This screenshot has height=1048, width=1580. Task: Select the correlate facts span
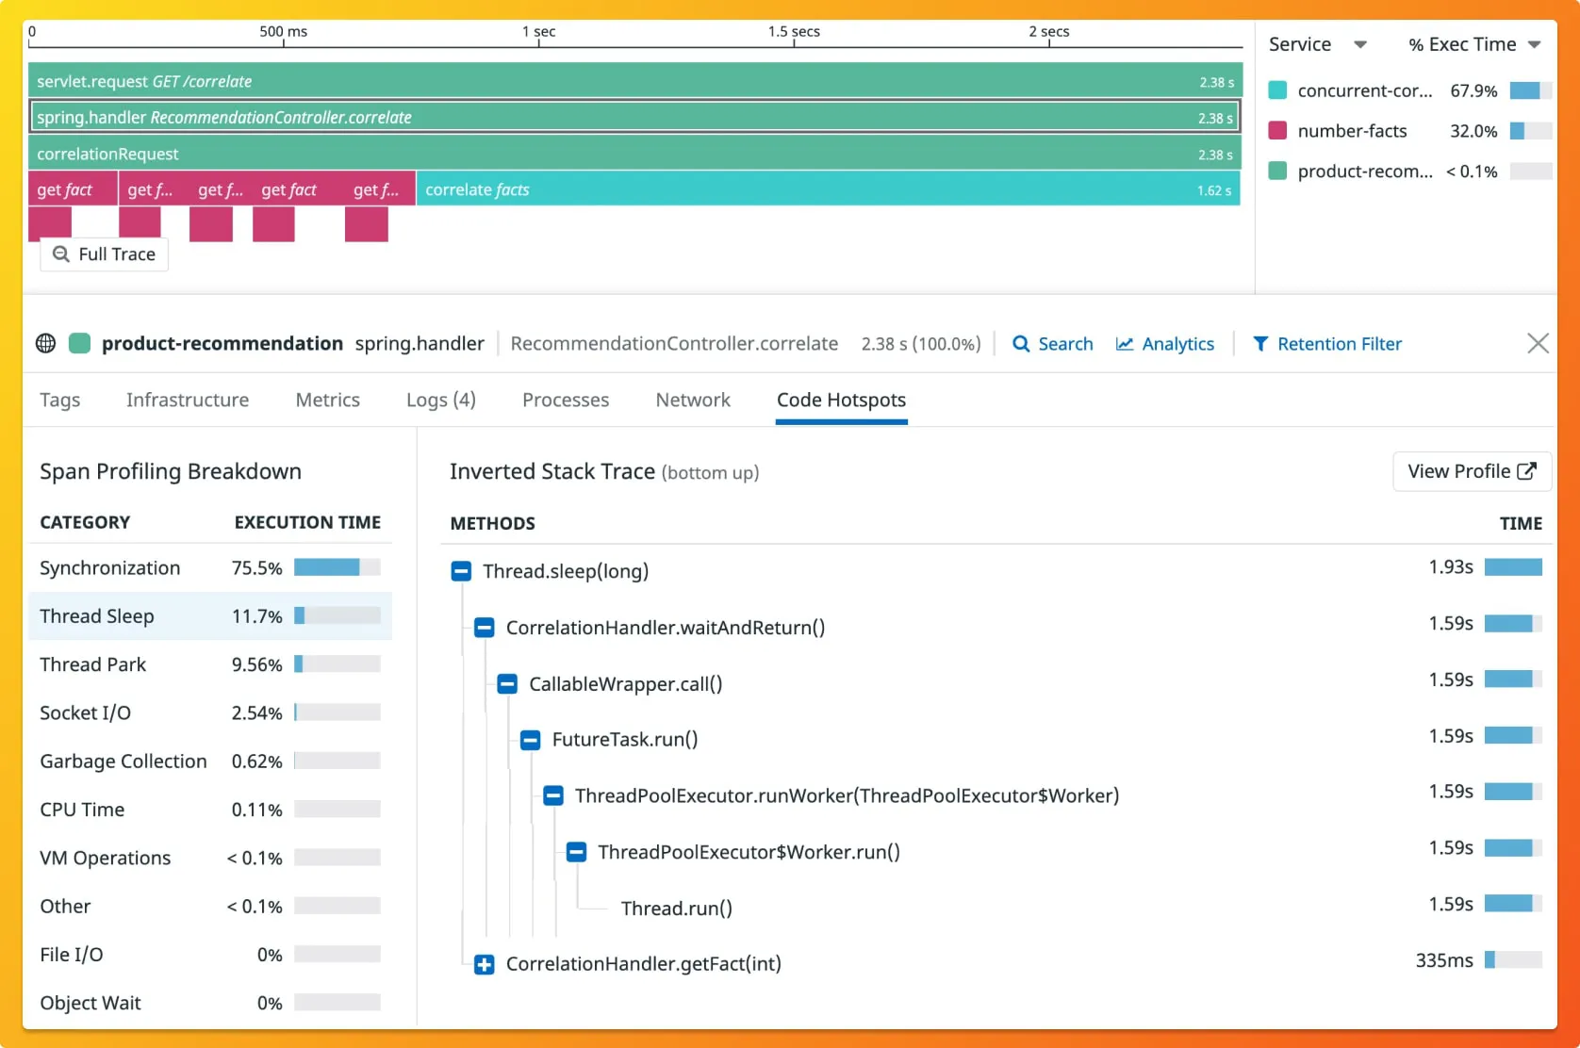[x=829, y=189]
